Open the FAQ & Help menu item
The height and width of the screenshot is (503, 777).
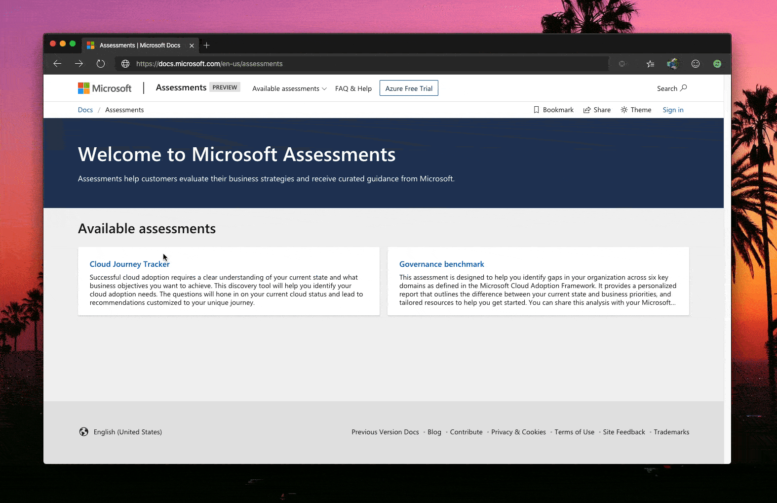353,88
